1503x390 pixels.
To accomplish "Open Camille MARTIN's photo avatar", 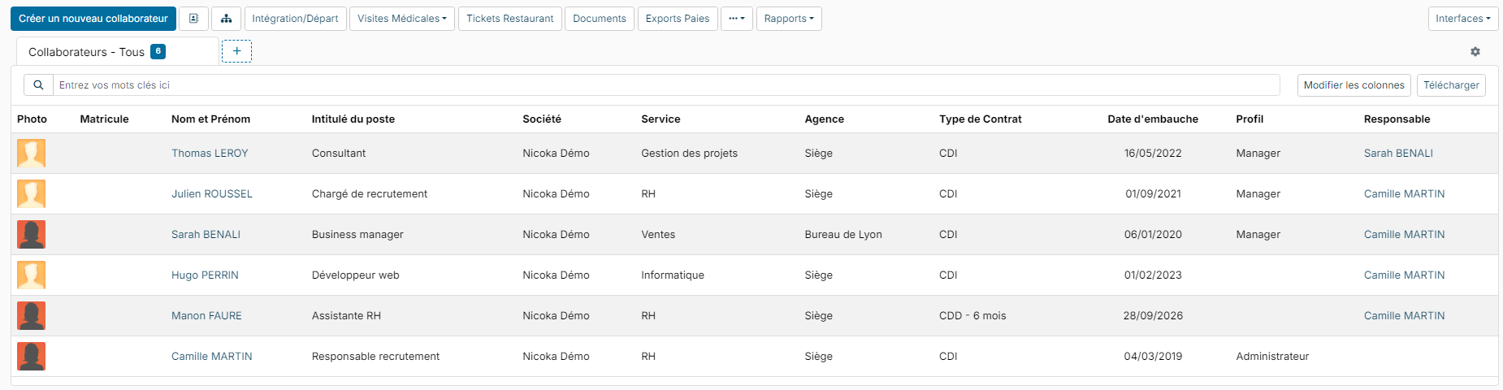I will (x=32, y=356).
